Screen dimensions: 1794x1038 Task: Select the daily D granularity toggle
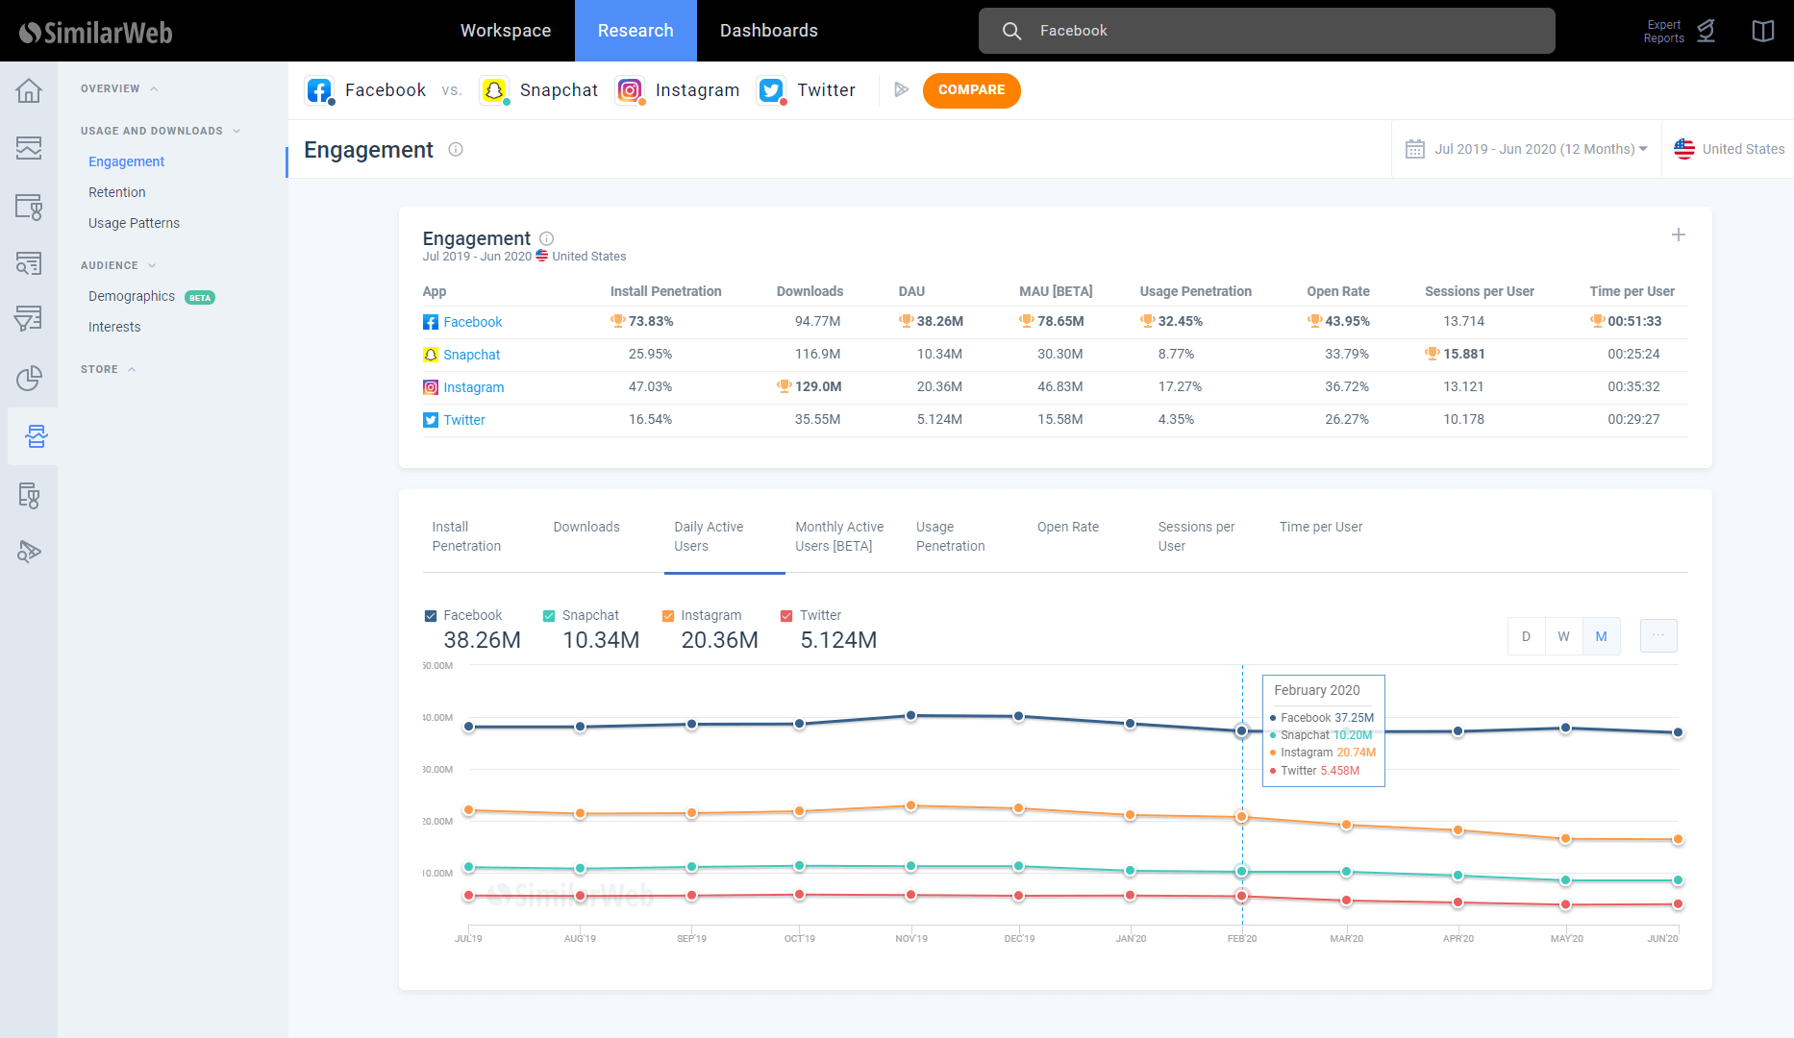coord(1526,636)
